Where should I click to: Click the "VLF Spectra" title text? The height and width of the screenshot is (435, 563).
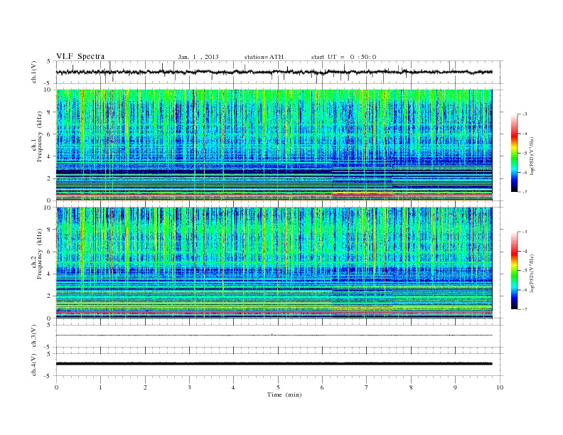click(x=80, y=56)
